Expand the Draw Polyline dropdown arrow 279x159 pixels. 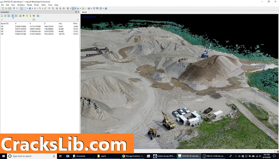pyautogui.click(x=43, y=8)
